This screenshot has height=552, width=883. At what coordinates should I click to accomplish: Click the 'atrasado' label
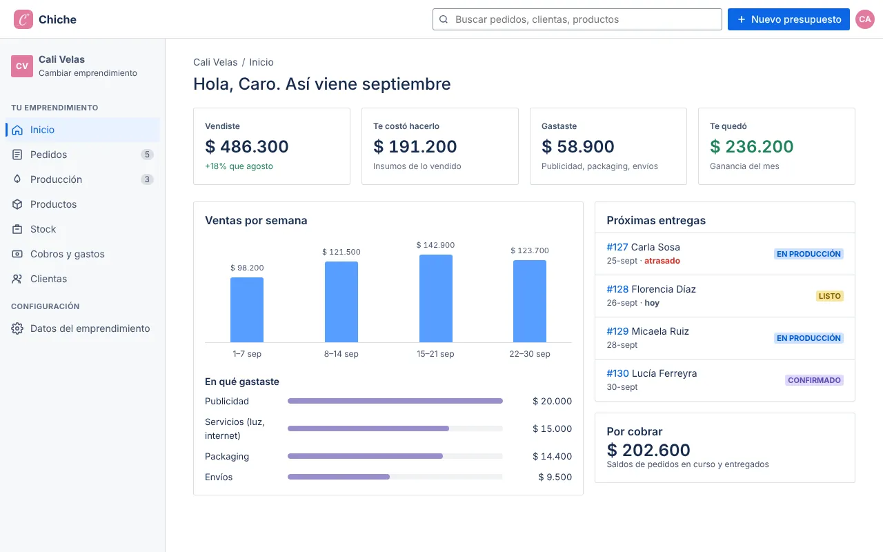click(x=662, y=261)
